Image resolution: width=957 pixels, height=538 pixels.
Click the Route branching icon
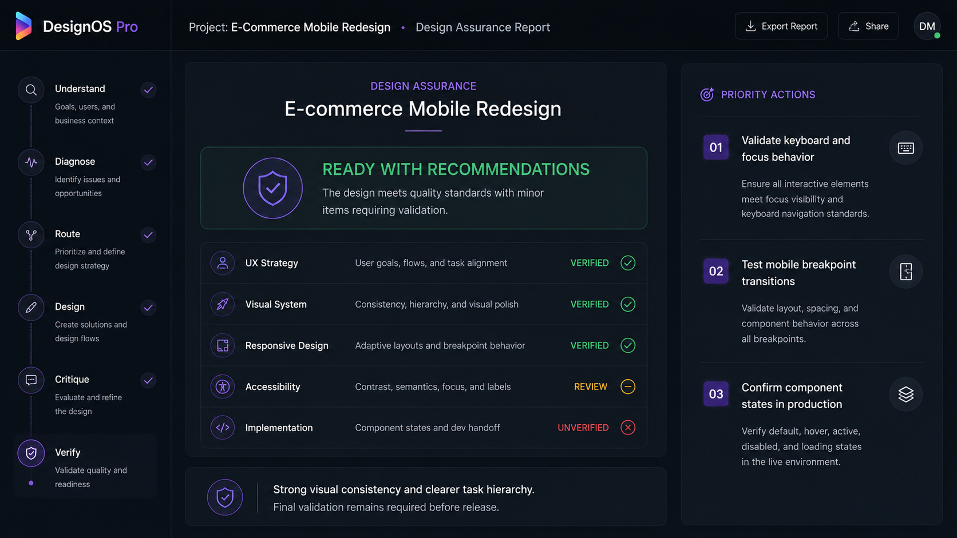click(31, 235)
